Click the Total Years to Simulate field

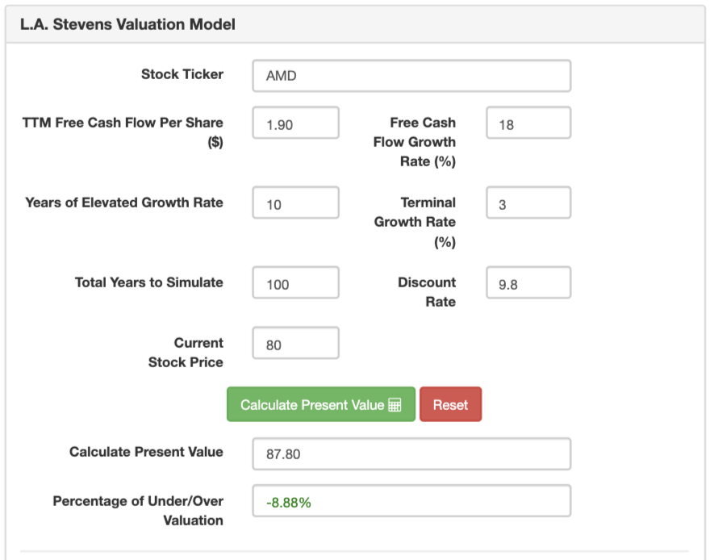[295, 282]
